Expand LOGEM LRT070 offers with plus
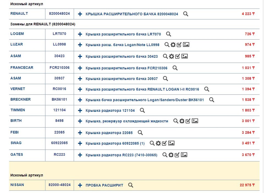The height and width of the screenshot is (193, 264). click(x=80, y=34)
